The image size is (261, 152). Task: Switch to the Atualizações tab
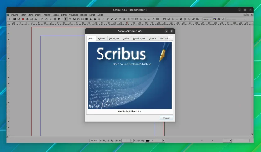point(139,38)
